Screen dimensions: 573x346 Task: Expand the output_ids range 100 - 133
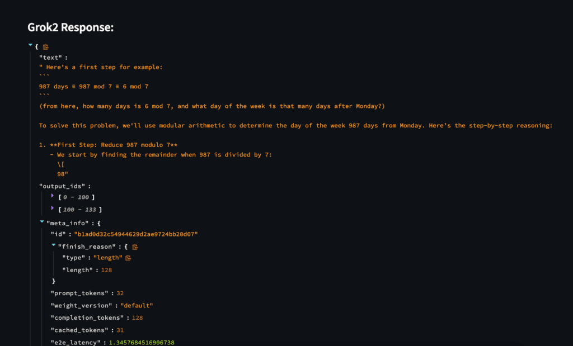coord(53,208)
